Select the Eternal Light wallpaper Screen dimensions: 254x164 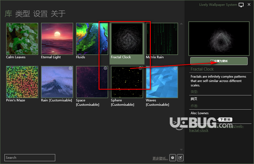point(57,39)
